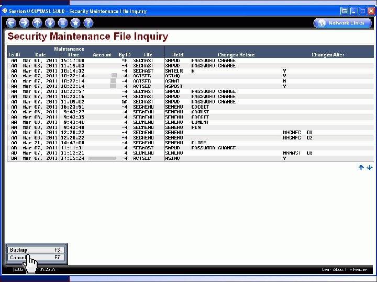Click the forward arrow toolbar icon

point(24,23)
